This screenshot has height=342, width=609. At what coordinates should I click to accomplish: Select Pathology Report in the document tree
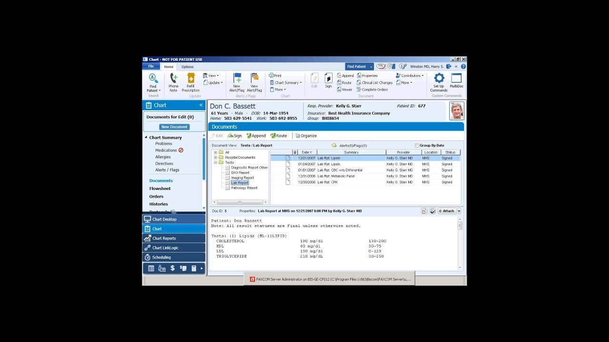coord(244,188)
